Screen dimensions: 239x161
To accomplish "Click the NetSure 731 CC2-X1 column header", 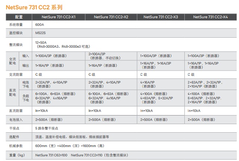I will (59, 17).
